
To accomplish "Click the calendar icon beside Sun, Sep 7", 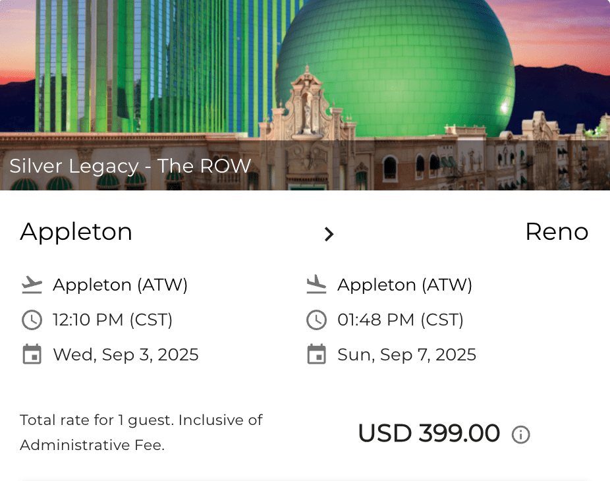I will tap(316, 354).
